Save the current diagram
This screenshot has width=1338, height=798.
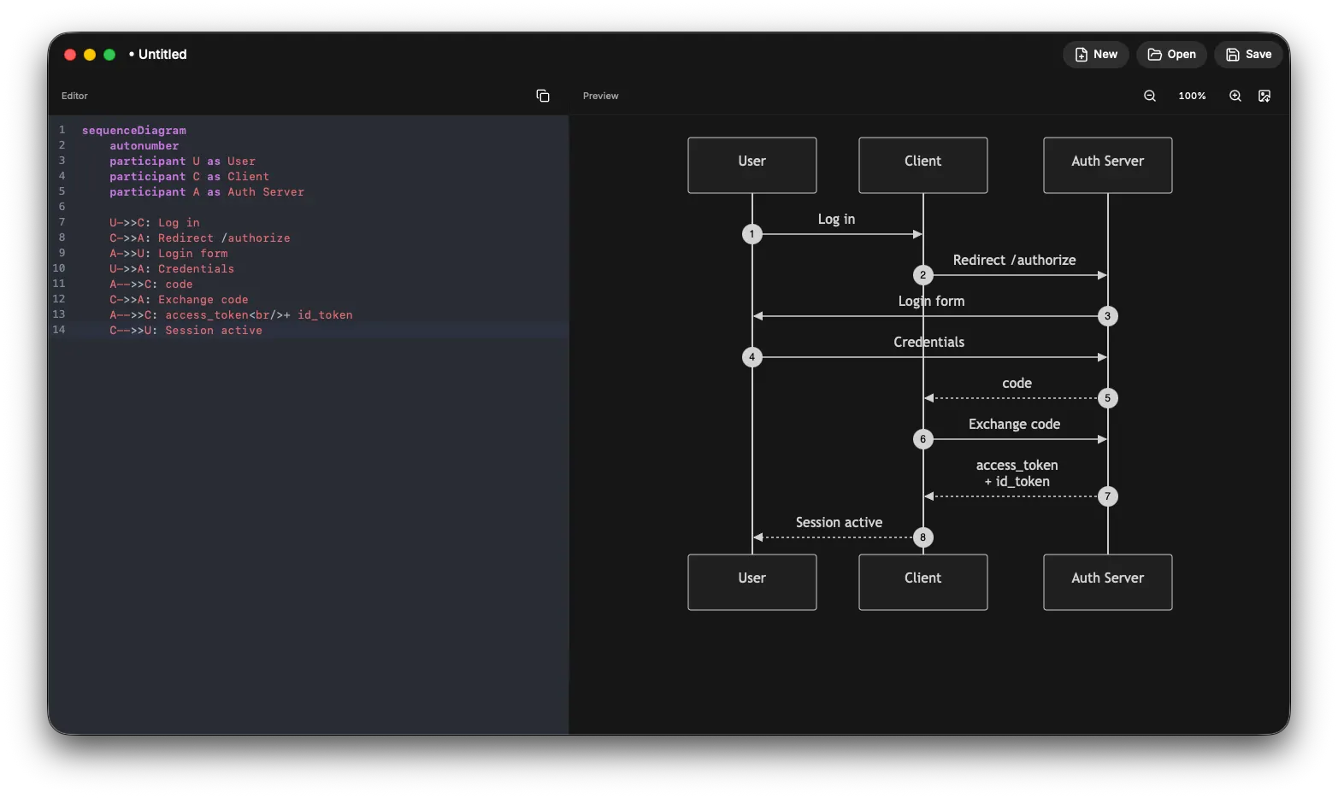[x=1248, y=54]
